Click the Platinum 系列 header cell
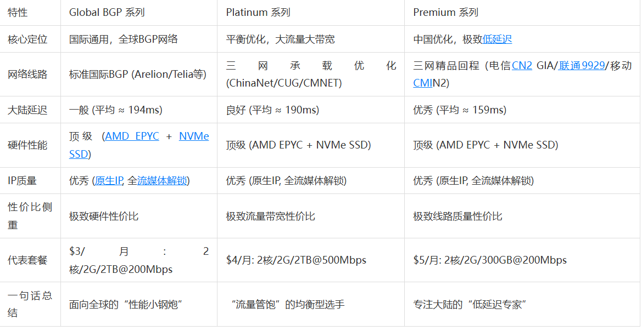The width and height of the screenshot is (642, 331). (258, 13)
